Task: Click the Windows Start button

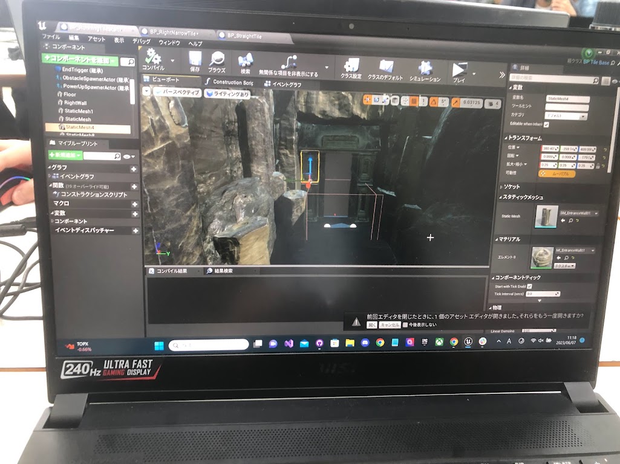Action: tap(159, 346)
